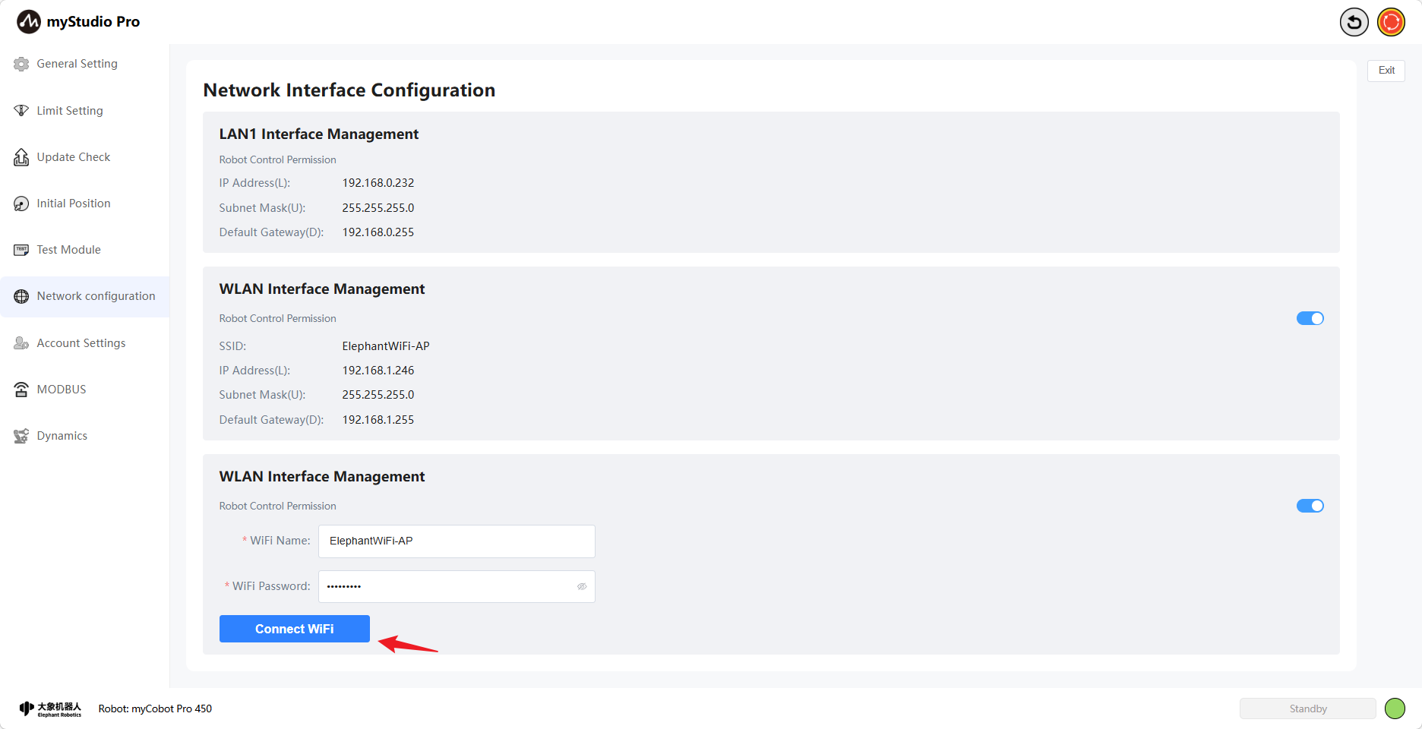
Task: Click the Connect WiFi button
Action: 295,629
